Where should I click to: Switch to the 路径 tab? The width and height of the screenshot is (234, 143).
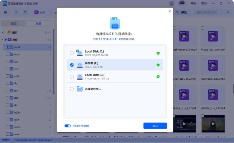point(14,23)
